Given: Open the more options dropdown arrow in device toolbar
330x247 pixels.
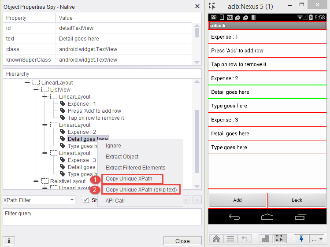Looking at the screenshot, I should (x=320, y=239).
